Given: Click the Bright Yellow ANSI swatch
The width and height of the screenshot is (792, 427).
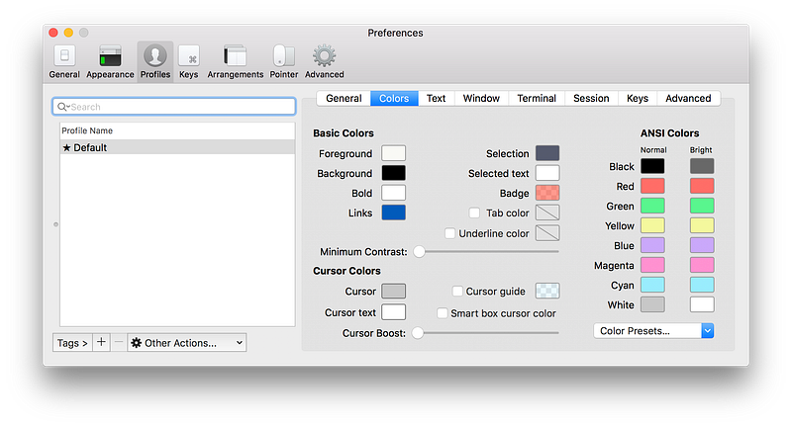Looking at the screenshot, I should 702,225.
